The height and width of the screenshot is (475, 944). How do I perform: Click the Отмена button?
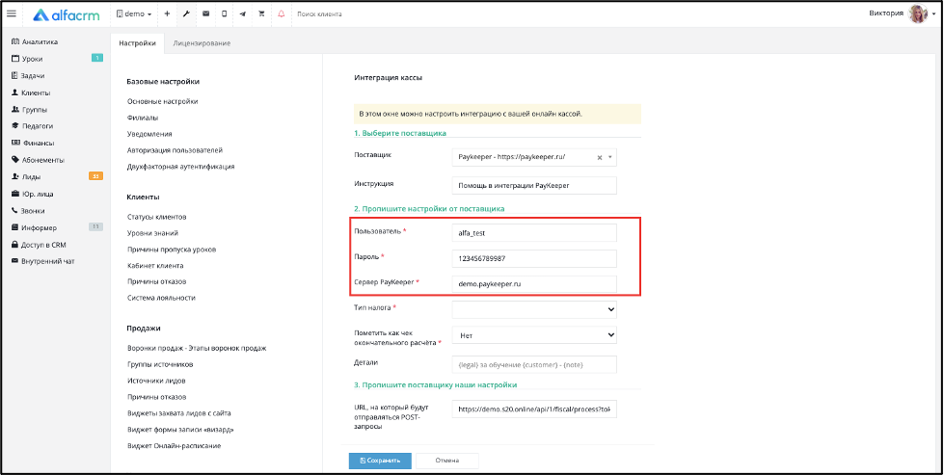446,461
